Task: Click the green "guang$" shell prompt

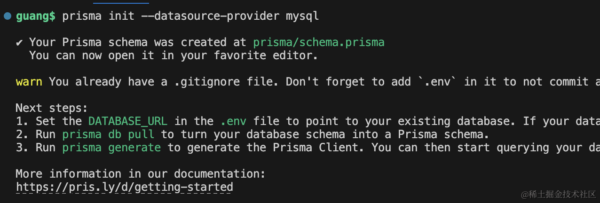Action: pyautogui.click(x=36, y=16)
